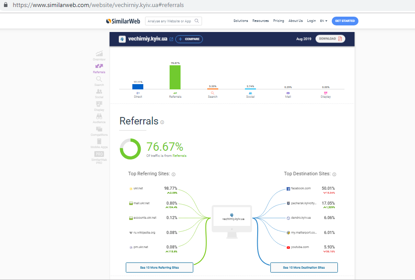Open external link icon next to vechirniy.kyiv.ua

(x=171, y=39)
